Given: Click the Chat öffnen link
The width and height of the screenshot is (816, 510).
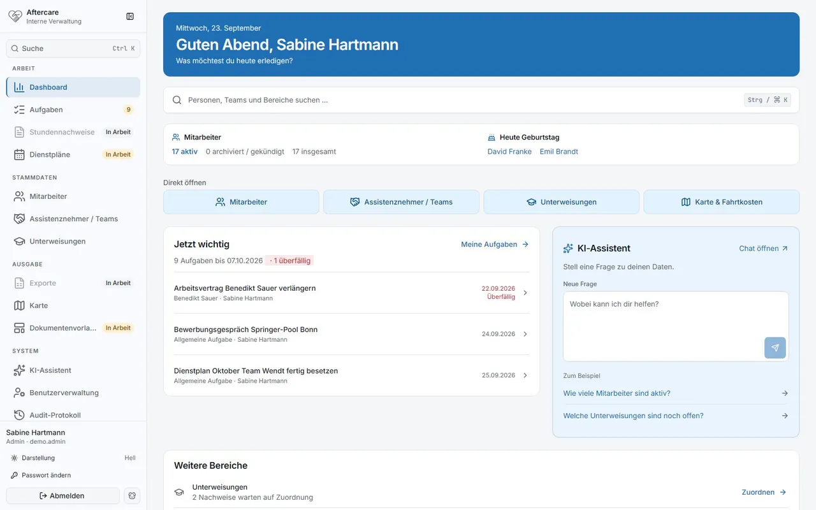Looking at the screenshot, I should coord(763,249).
